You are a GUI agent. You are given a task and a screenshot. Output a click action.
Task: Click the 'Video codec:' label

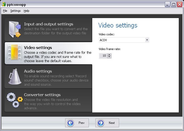click(x=106, y=34)
